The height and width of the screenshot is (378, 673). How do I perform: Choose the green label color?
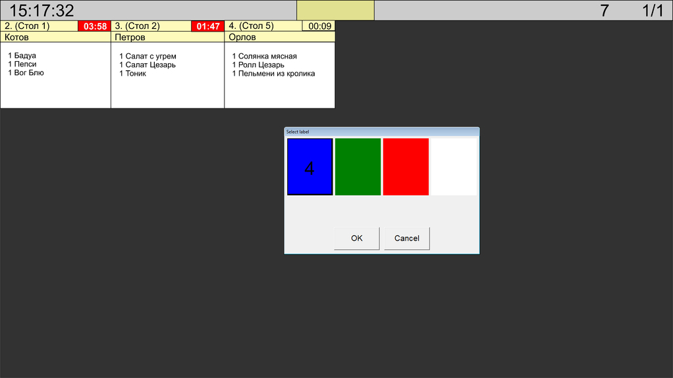point(358,167)
